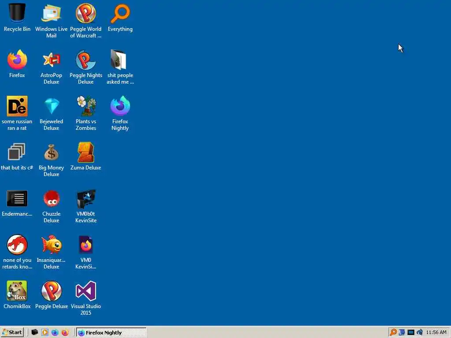Click the orange Firefox quick launch icon
The width and height of the screenshot is (451, 338).
[65, 332]
